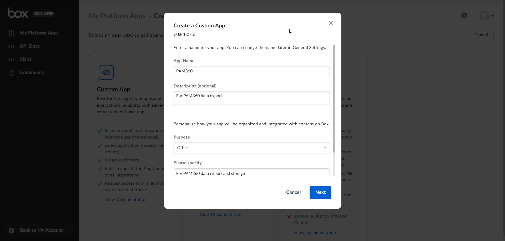505x241 pixels.
Task: Open the Purpose dropdown showing Other
Action: click(x=251, y=148)
